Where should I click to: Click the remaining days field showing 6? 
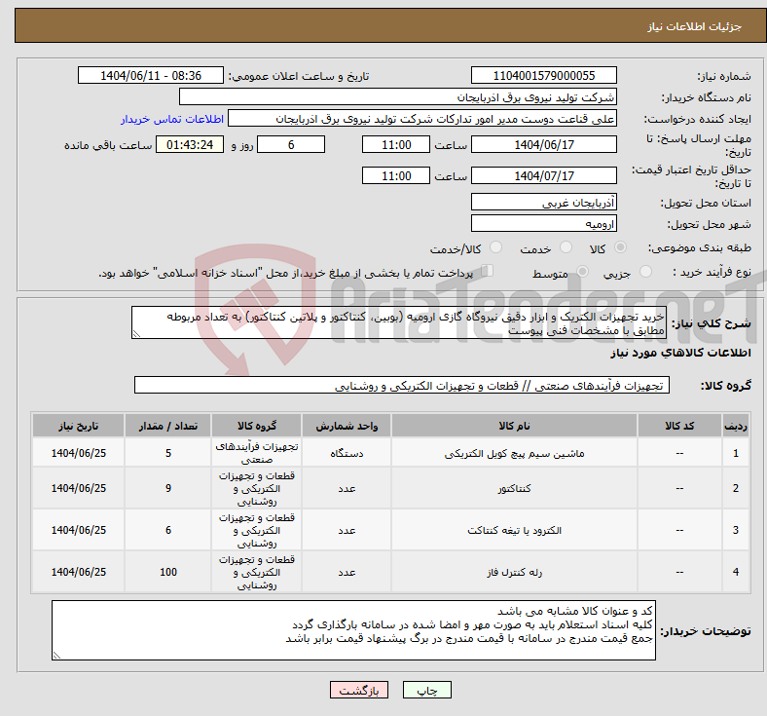tap(291, 144)
